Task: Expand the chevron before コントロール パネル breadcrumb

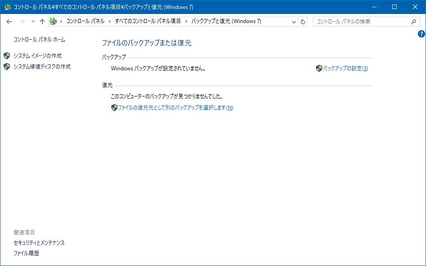Action: [x=61, y=22]
